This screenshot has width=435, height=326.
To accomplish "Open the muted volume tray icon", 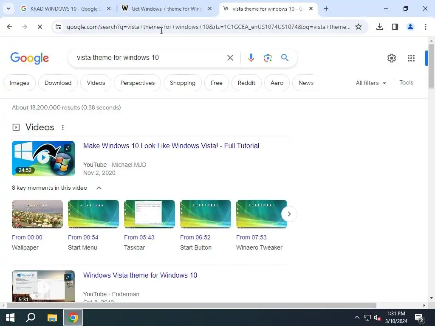I will pyautogui.click(x=377, y=318).
